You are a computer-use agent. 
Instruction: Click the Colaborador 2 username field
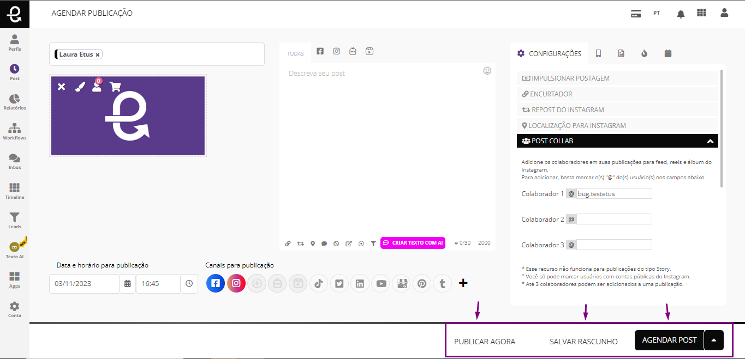coord(614,219)
